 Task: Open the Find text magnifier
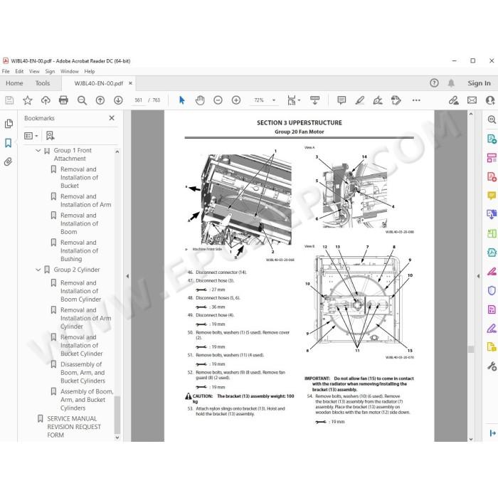point(82,100)
